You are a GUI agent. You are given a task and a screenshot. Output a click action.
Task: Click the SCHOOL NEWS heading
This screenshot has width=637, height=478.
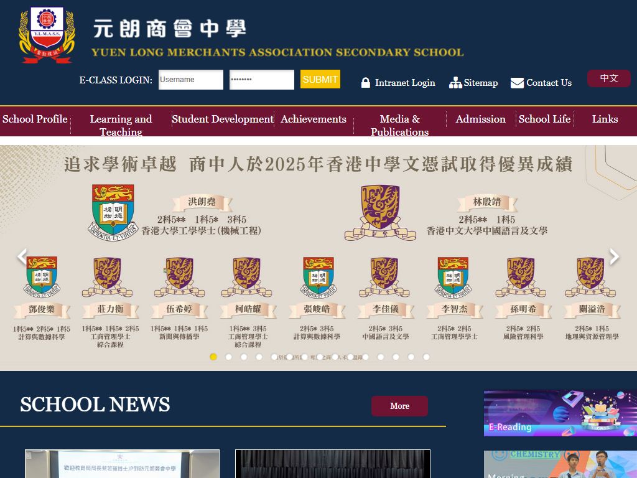click(95, 405)
